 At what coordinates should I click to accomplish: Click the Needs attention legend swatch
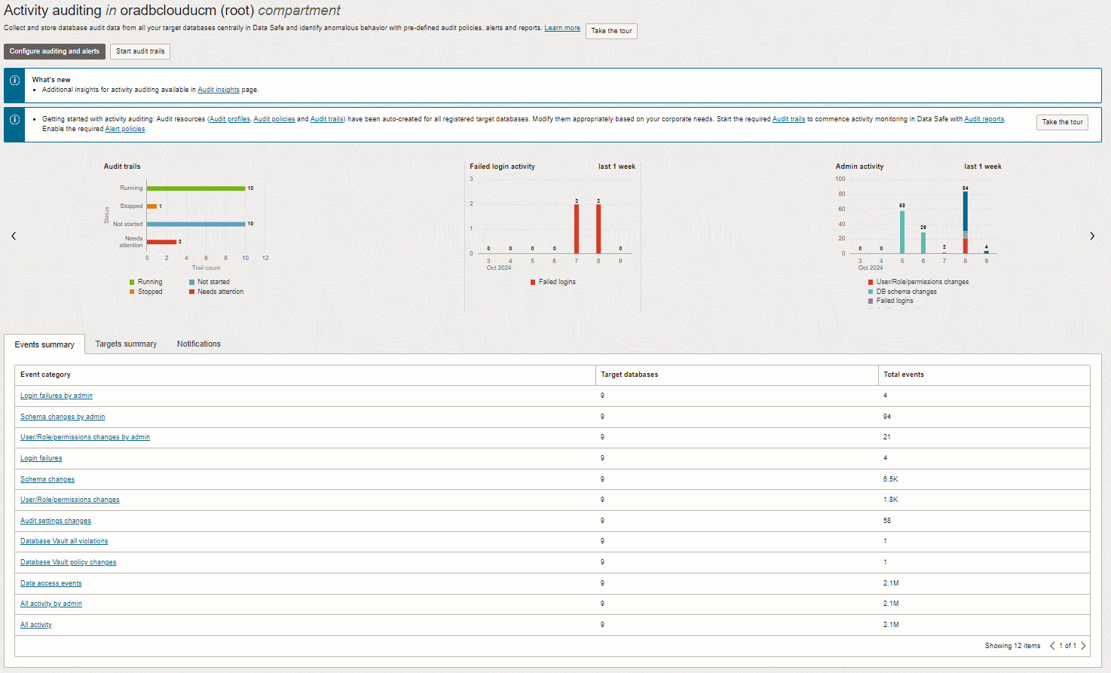pyautogui.click(x=191, y=292)
